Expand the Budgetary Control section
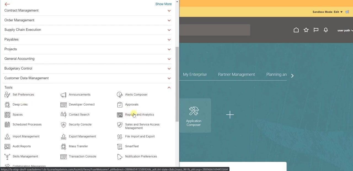Screen dimensions: 353x171 tap(169, 68)
